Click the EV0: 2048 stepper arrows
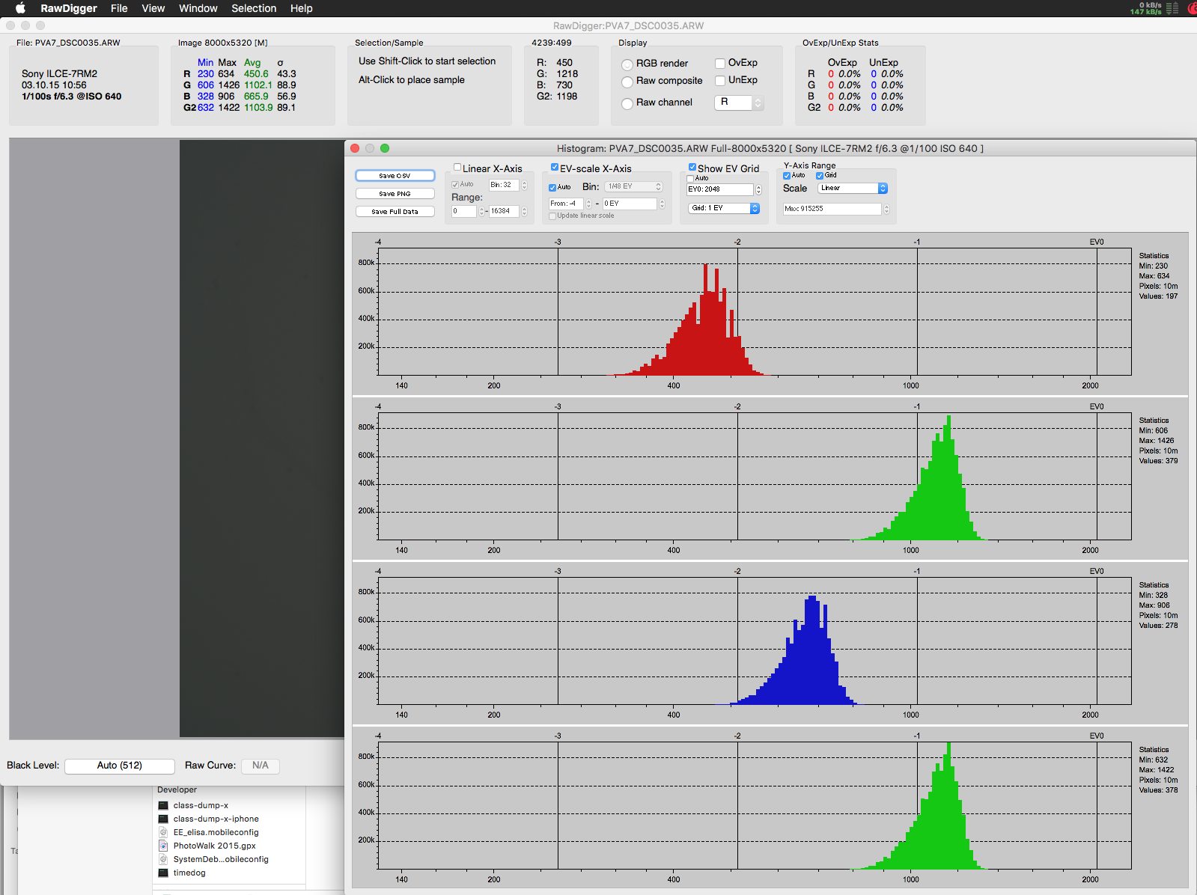The height and width of the screenshot is (895, 1197). [758, 189]
